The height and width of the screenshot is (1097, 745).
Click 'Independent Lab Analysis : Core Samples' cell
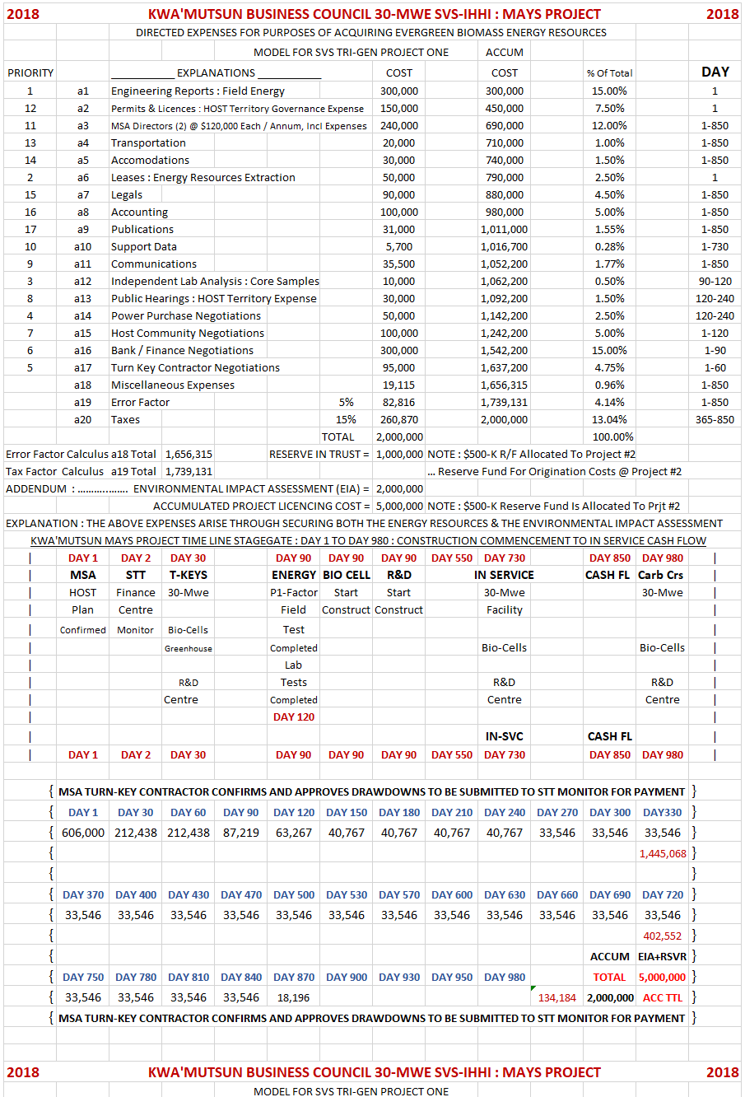tap(215, 281)
